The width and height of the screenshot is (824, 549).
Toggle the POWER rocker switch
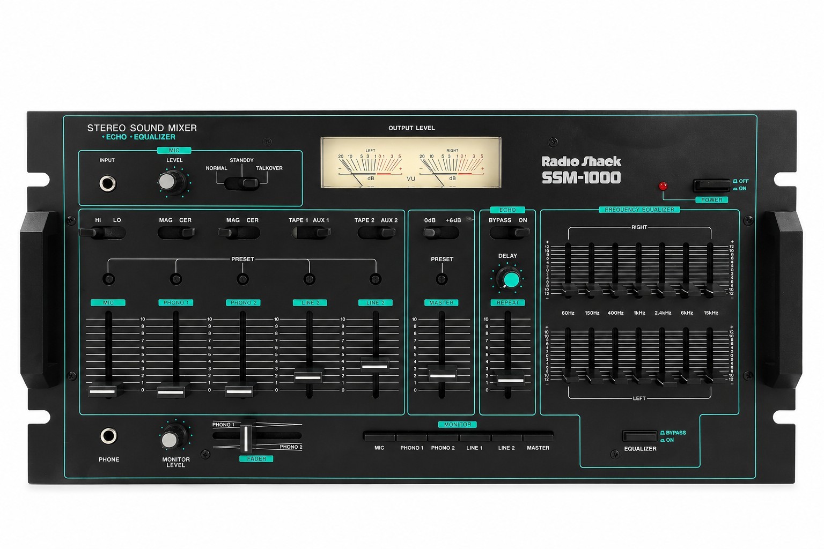pos(711,186)
